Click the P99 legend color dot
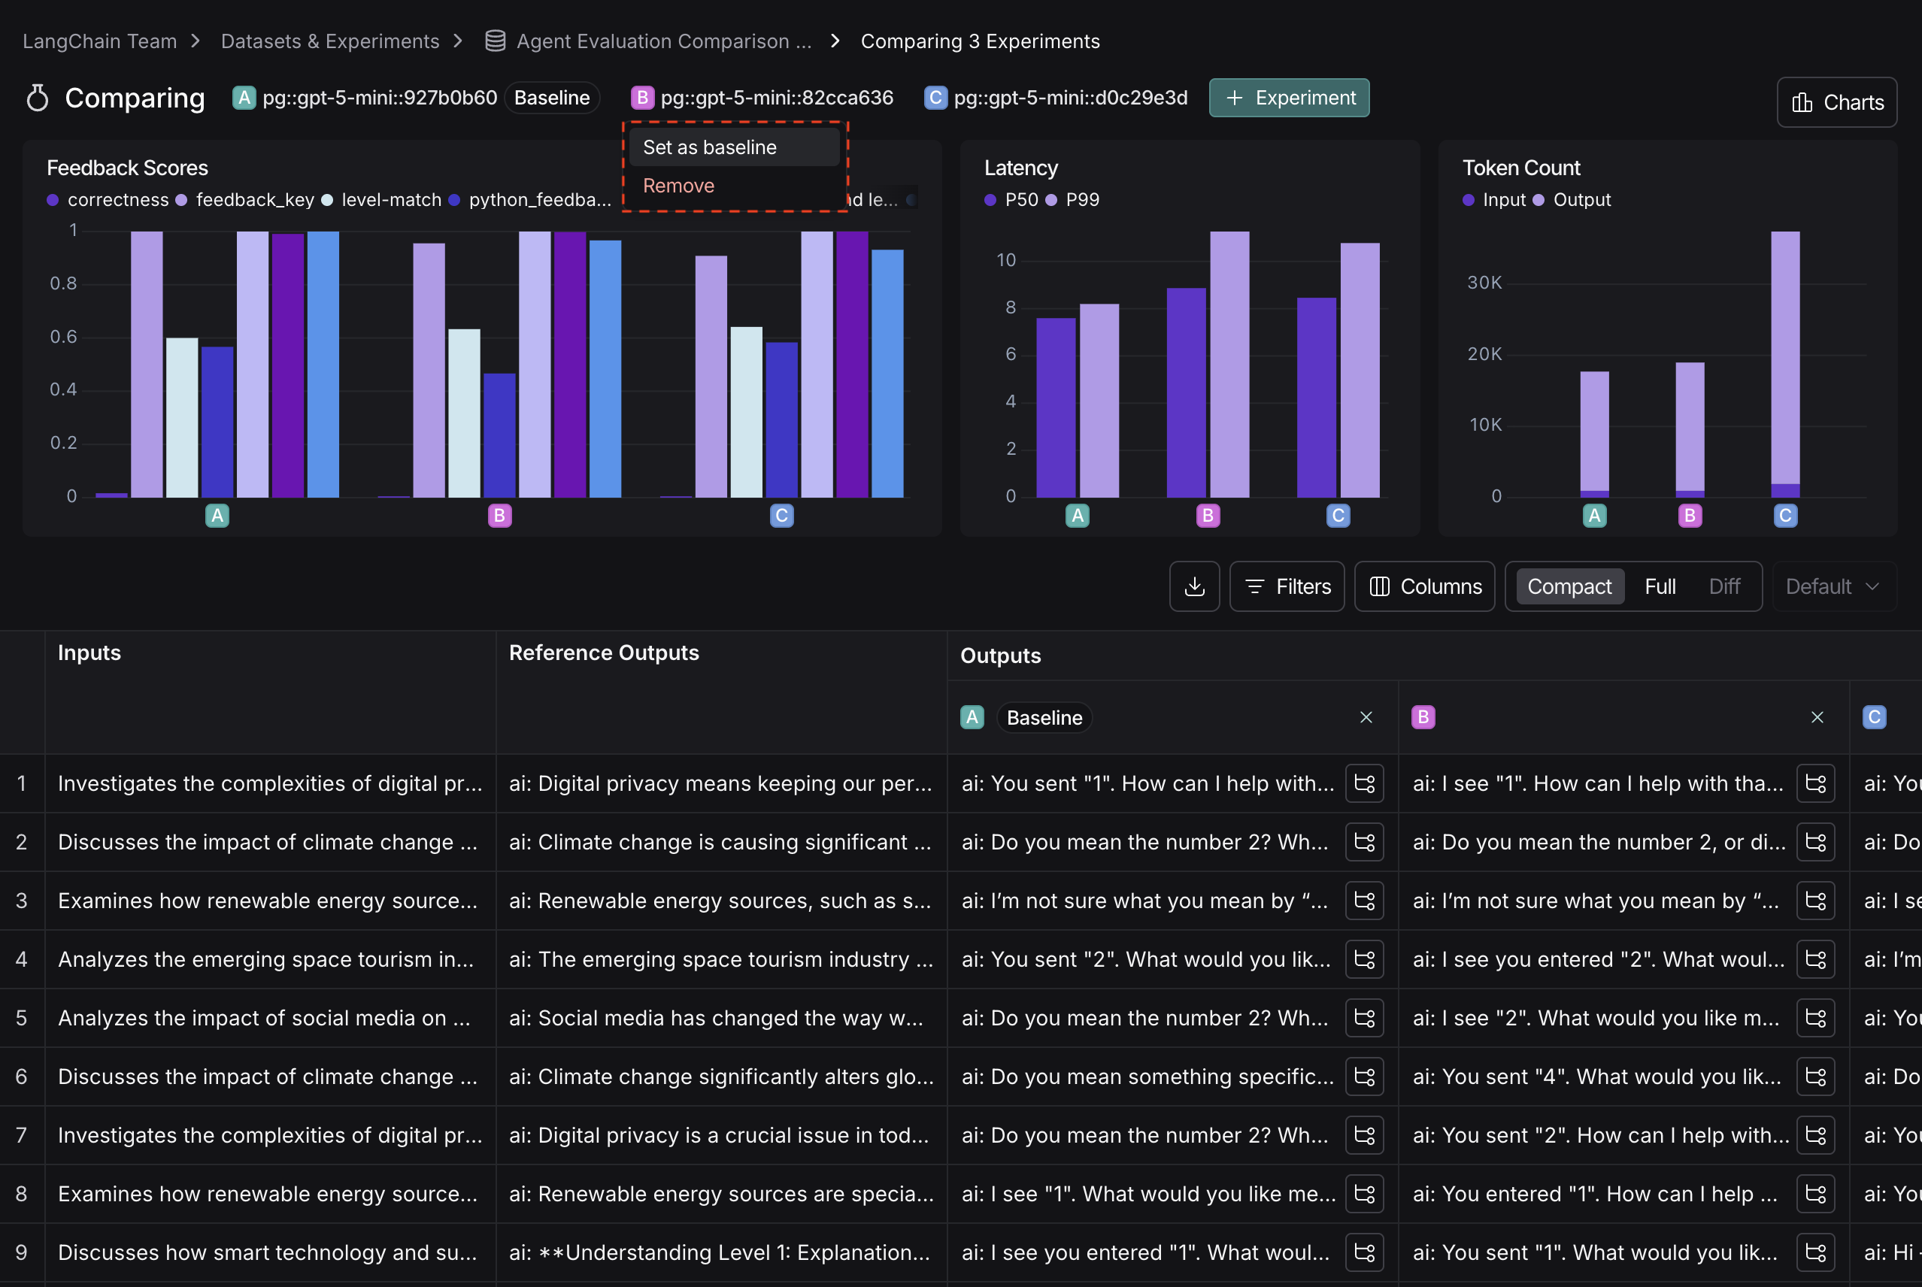The height and width of the screenshot is (1287, 1922). 1053,199
